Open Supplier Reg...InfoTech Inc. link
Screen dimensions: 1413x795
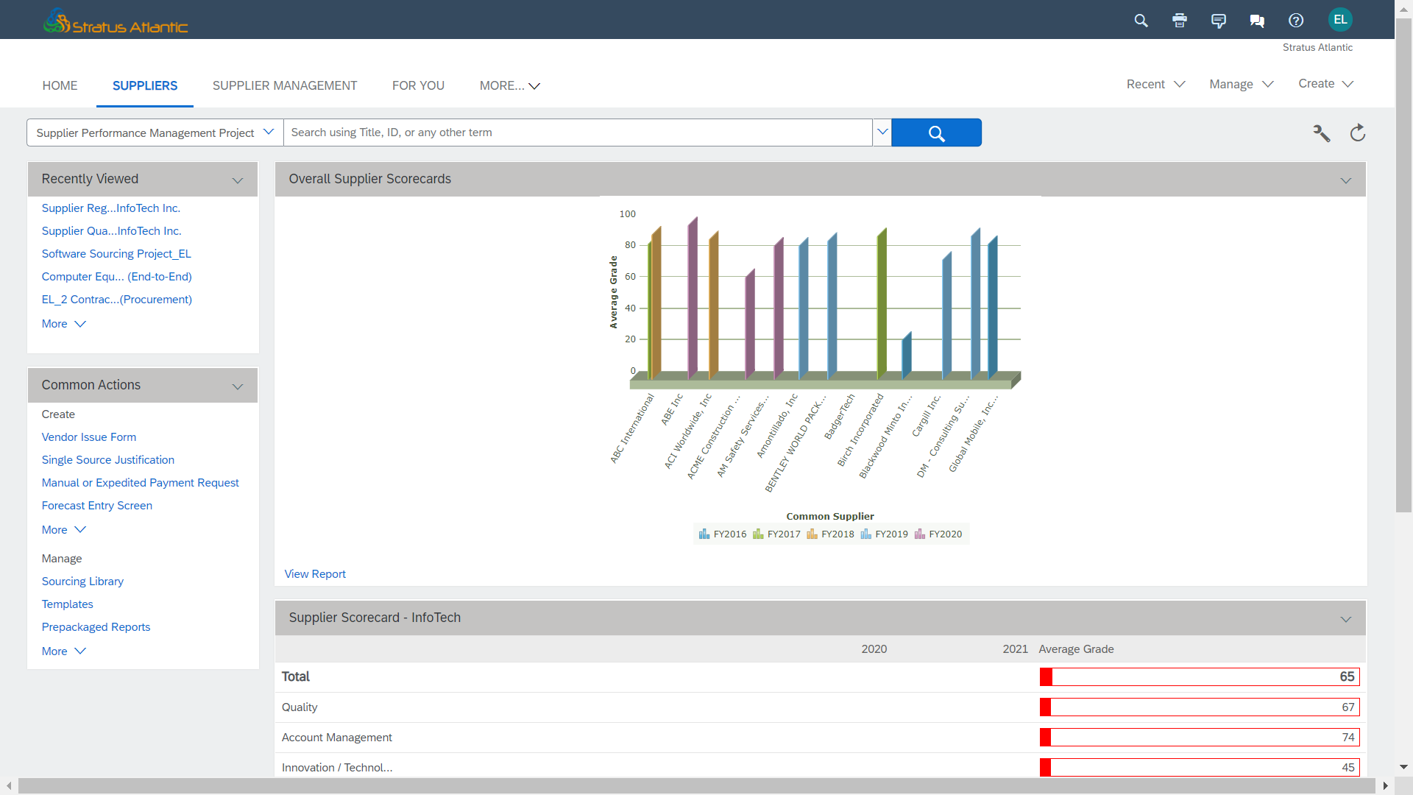[x=111, y=208]
